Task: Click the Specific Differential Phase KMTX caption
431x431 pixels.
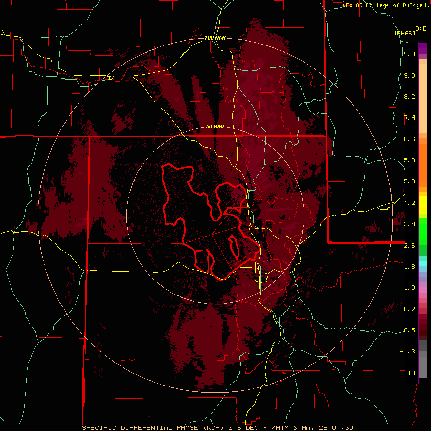Action: tap(217, 428)
